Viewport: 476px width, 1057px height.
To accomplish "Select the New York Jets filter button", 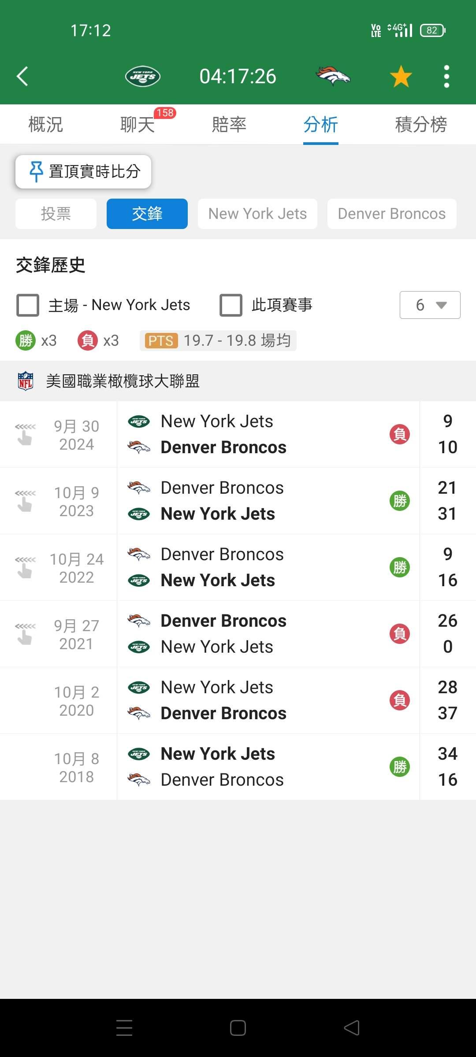I will pyautogui.click(x=257, y=214).
